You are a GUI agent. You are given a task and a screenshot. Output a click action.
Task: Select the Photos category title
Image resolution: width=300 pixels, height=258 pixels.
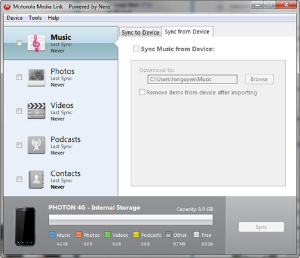tap(62, 71)
